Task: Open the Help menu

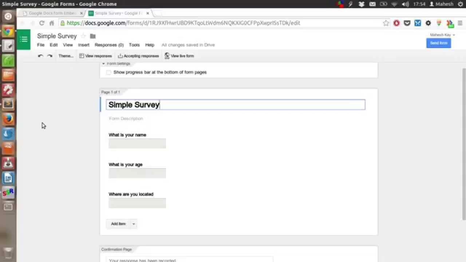Action: click(150, 45)
